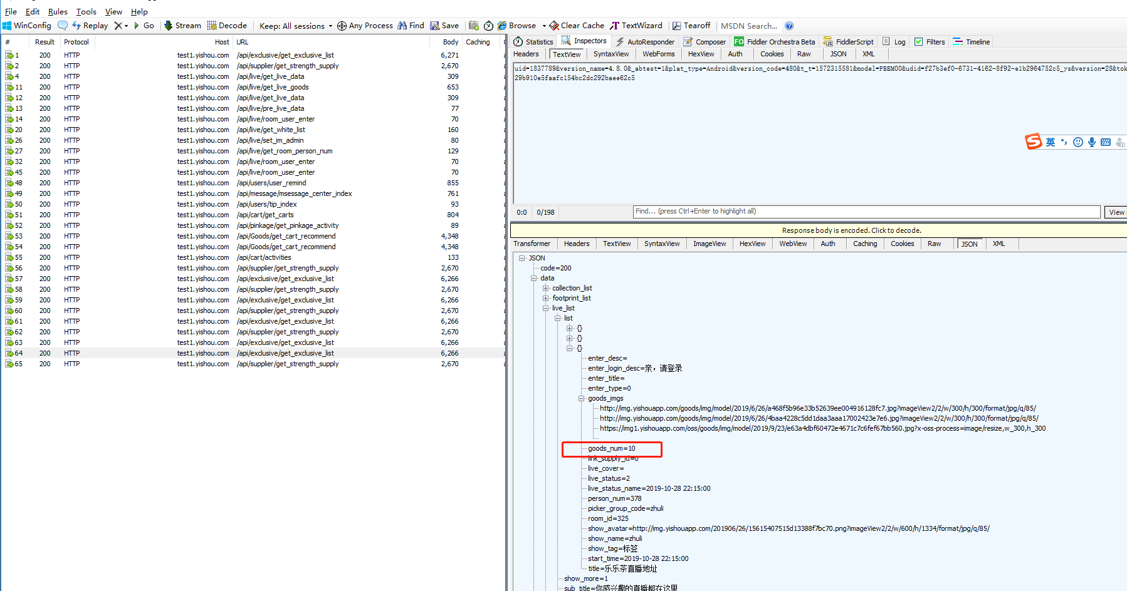Click the WinConfig toolbar icon
The image size is (1127, 591).
click(x=7, y=26)
